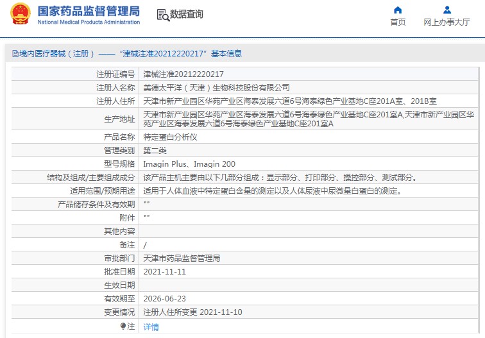The image size is (485, 338).
Task: Click the lightbulb icon beside 注
Action: coord(123,326)
